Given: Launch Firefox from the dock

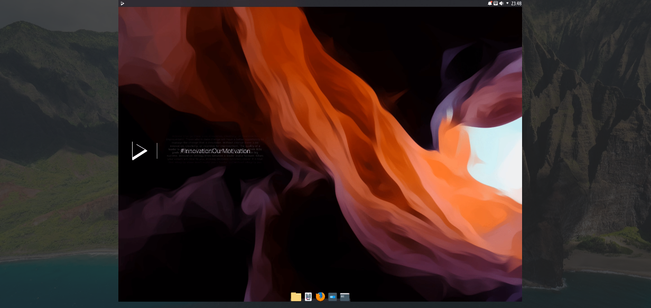Looking at the screenshot, I should [x=320, y=296].
